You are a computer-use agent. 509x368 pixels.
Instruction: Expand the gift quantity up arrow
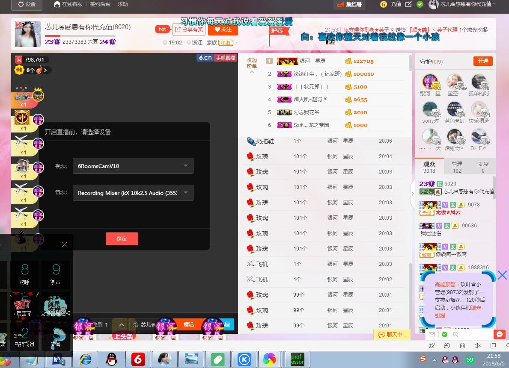click(122, 324)
